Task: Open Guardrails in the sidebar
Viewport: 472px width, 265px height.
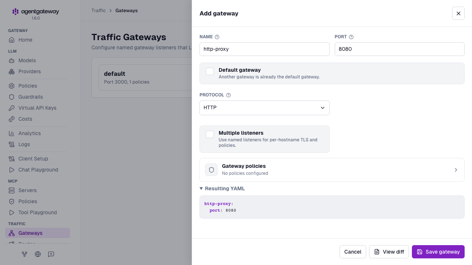Action: [x=38, y=97]
